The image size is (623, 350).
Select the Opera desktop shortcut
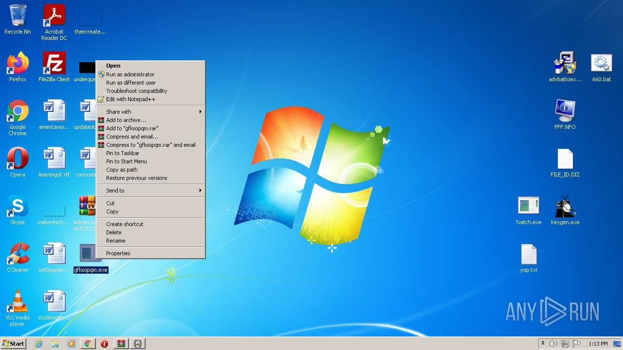coord(18,162)
